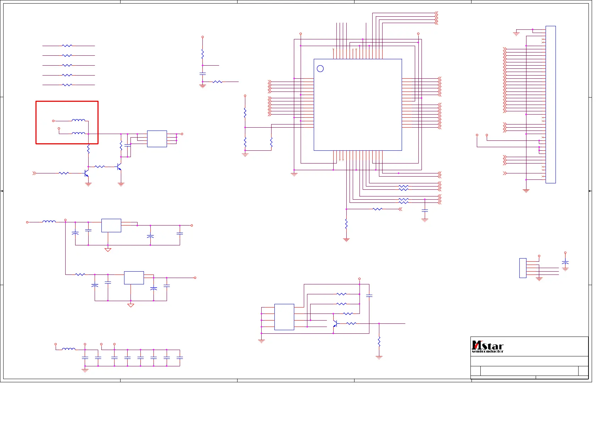Image resolution: width=597 pixels, height=422 pixels.
Task: Click the input port arrow feeding the transistor driver
Action: [34, 173]
